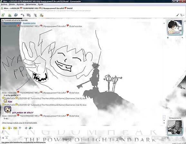This screenshot has width=186, height=144.
Task: Start a video call from toolbar
Action: 16,15
